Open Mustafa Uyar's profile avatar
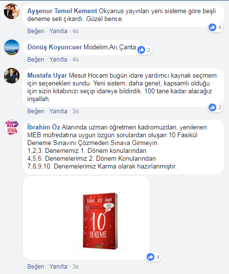Viewport: 229px width, 274px height. [12, 76]
